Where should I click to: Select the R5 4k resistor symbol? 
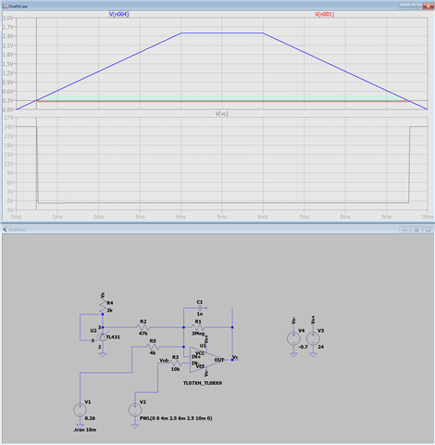tap(153, 347)
